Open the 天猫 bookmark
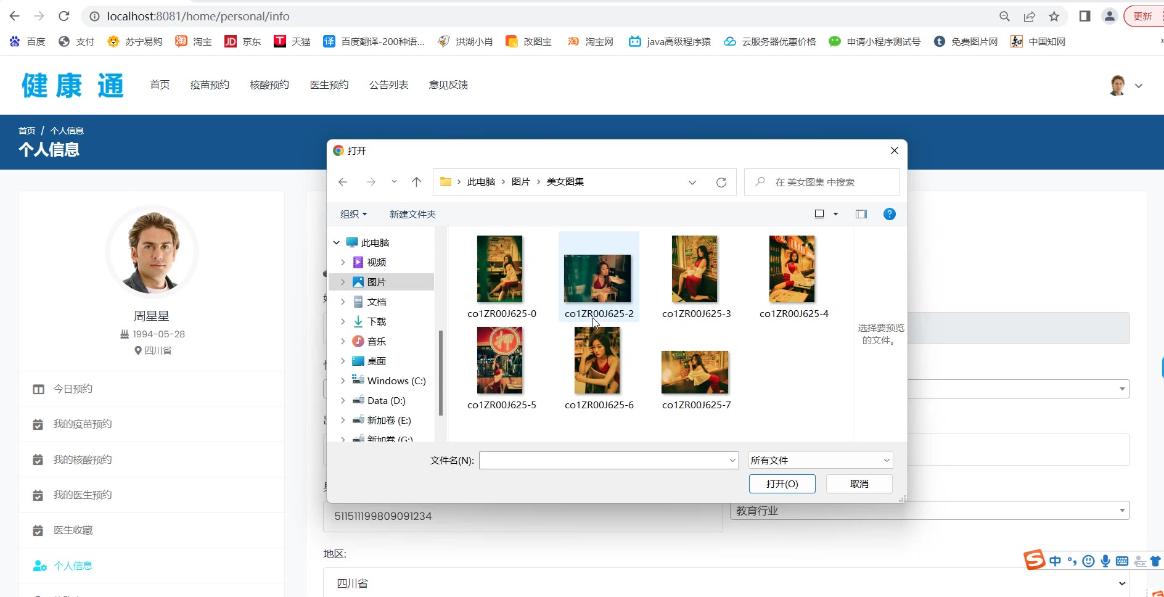The height and width of the screenshot is (597, 1164). [292, 41]
